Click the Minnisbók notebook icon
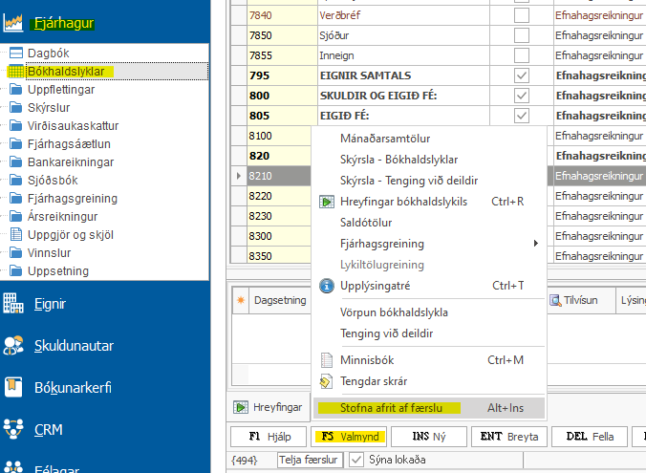The width and height of the screenshot is (646, 473). click(x=326, y=360)
